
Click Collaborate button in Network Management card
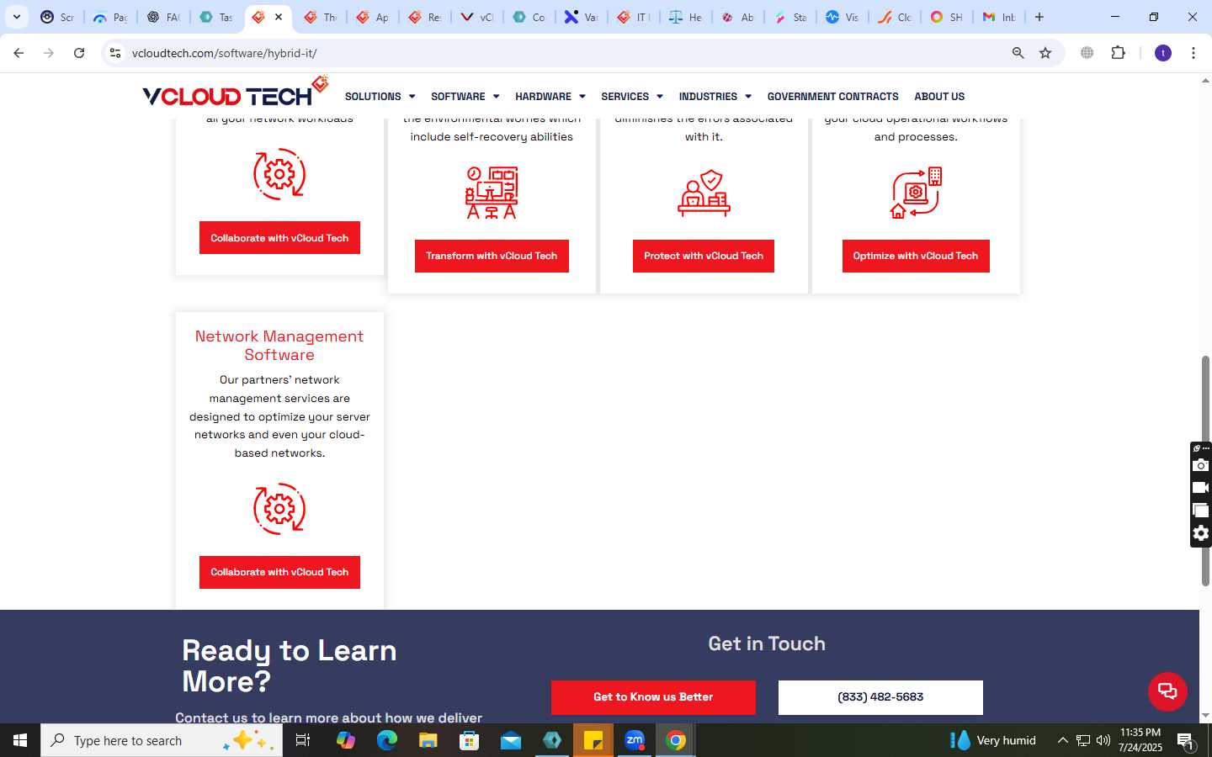pos(279,572)
